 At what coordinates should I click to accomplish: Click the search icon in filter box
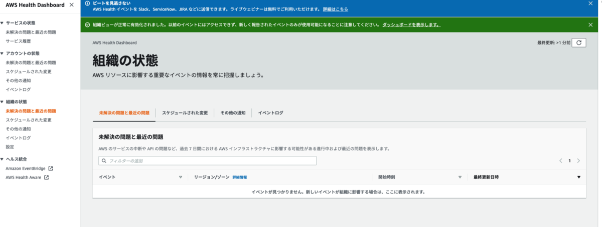(104, 161)
